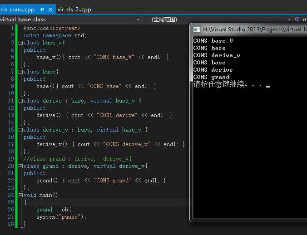Click the console window title bar path

pyautogui.click(x=255, y=29)
